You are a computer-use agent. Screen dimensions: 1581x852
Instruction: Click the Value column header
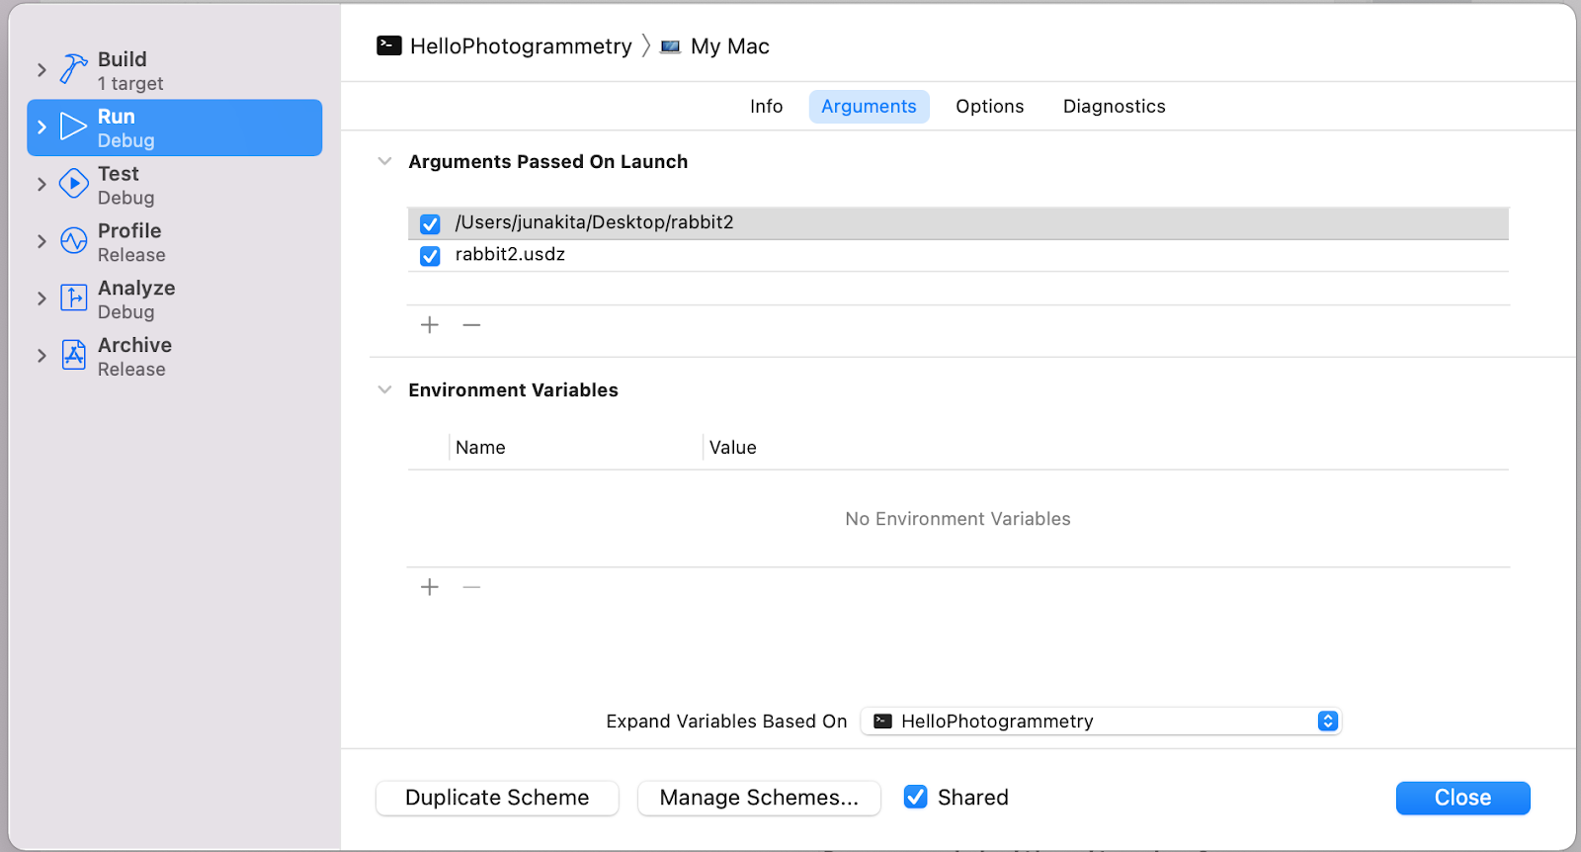click(732, 448)
